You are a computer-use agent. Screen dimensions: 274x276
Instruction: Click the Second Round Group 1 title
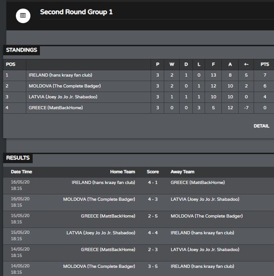76,12
